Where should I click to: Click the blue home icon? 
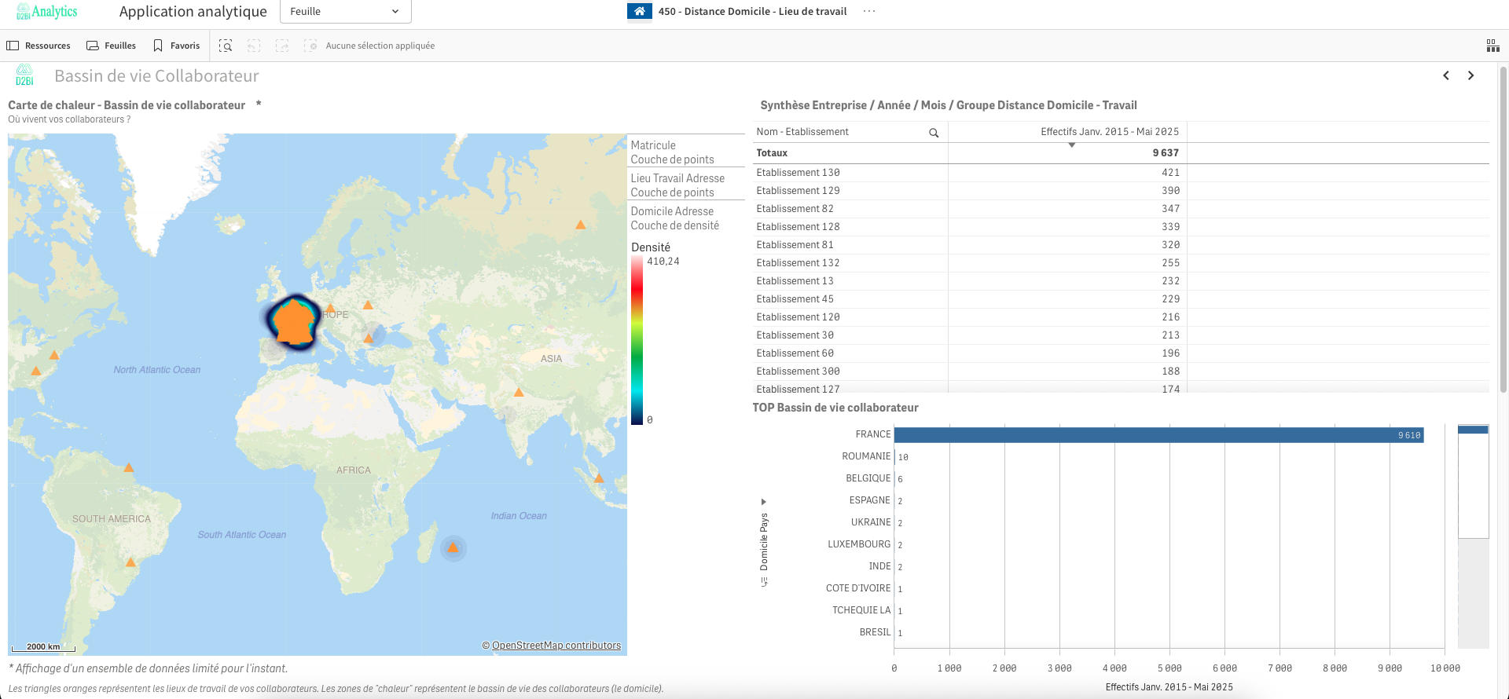pos(639,11)
